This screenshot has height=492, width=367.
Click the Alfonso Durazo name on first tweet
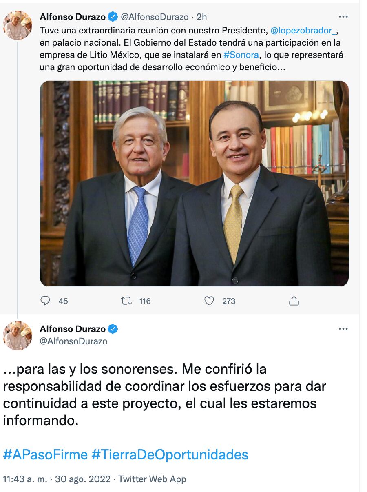[x=73, y=17]
